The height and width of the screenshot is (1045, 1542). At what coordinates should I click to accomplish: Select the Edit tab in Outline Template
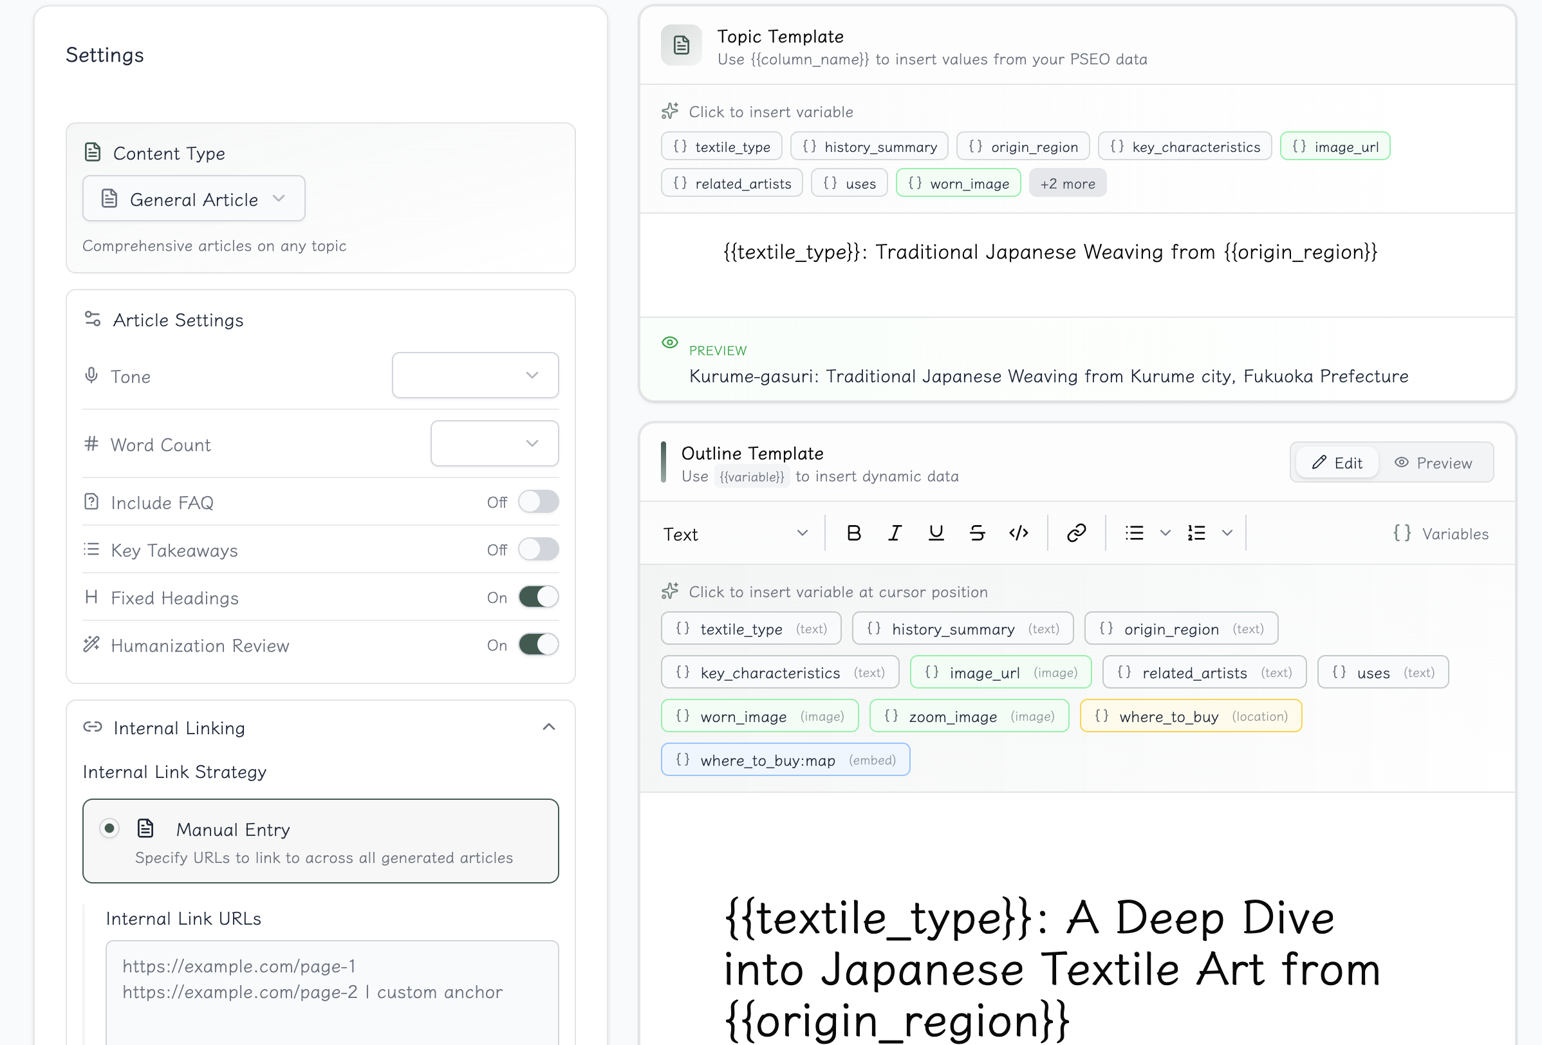(1337, 463)
